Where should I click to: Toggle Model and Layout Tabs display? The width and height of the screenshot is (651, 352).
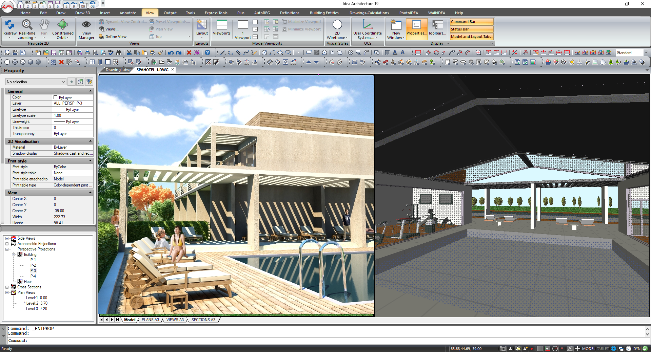click(471, 37)
